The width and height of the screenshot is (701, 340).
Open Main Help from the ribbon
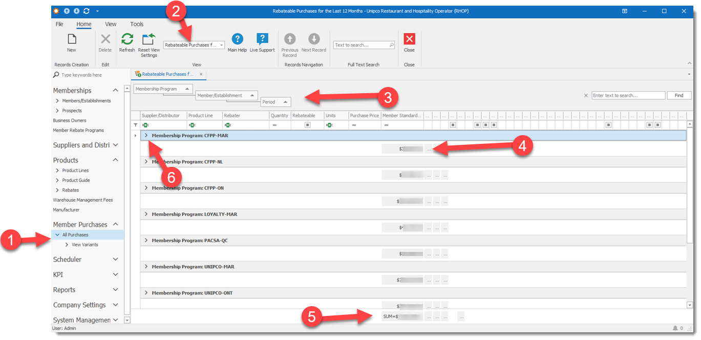tap(237, 39)
